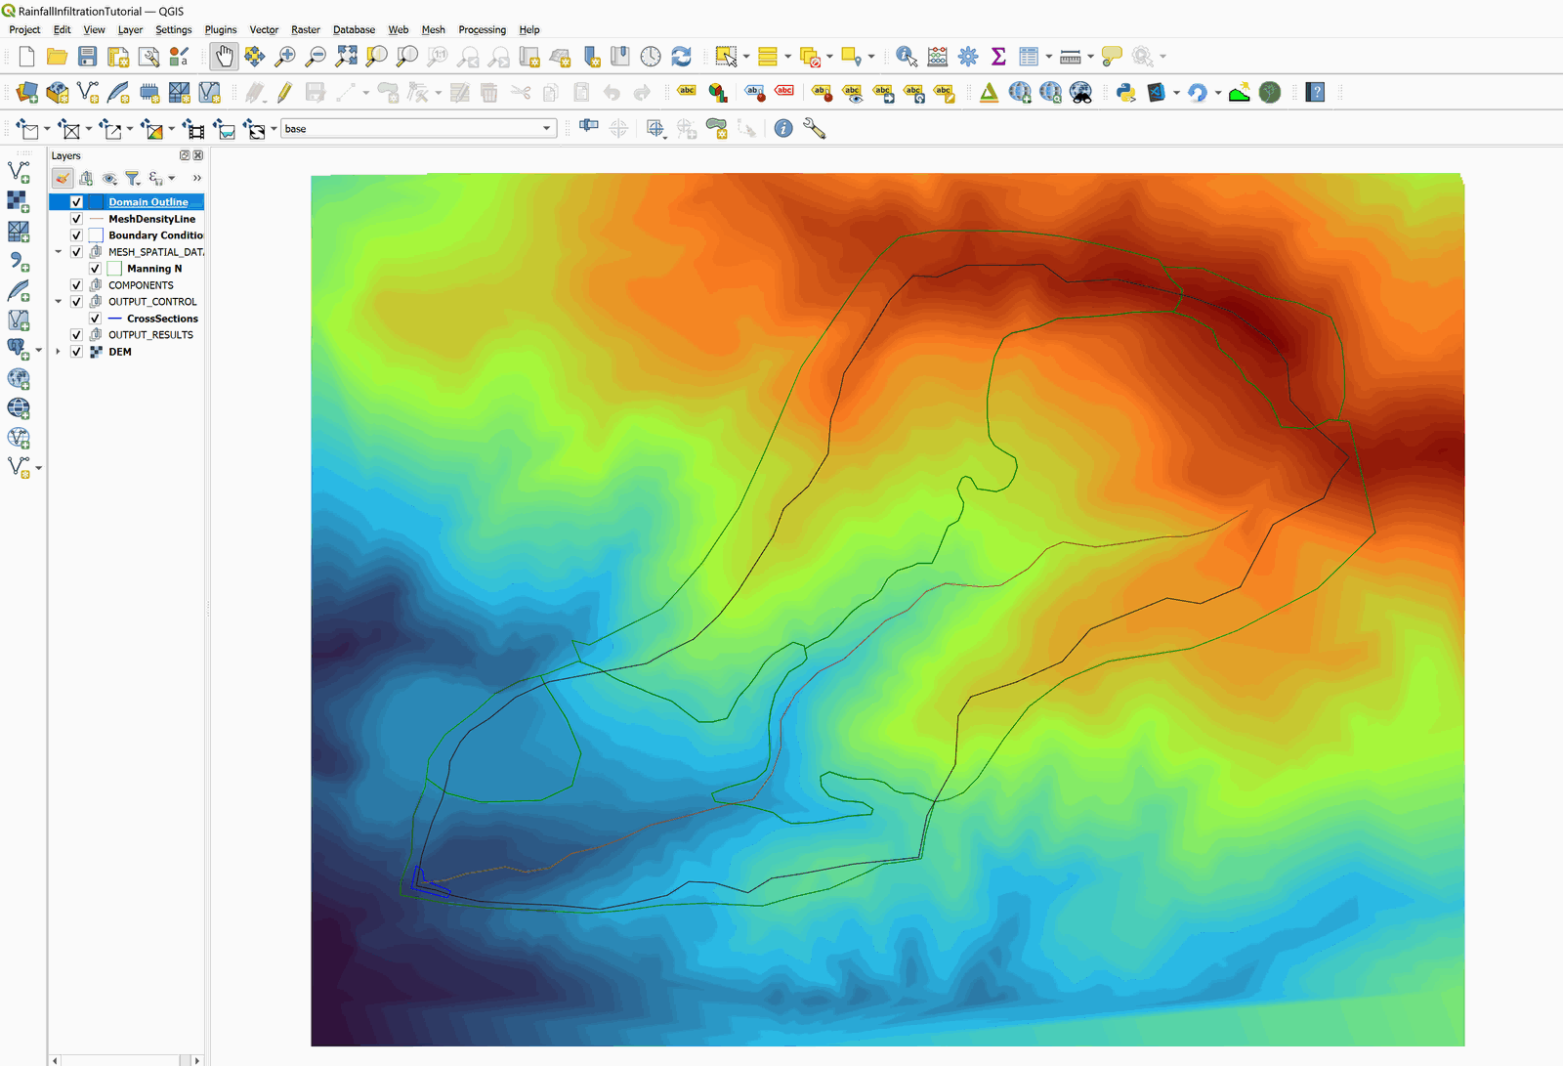This screenshot has width=1563, height=1066.
Task: Open the Python console
Action: click(1125, 93)
